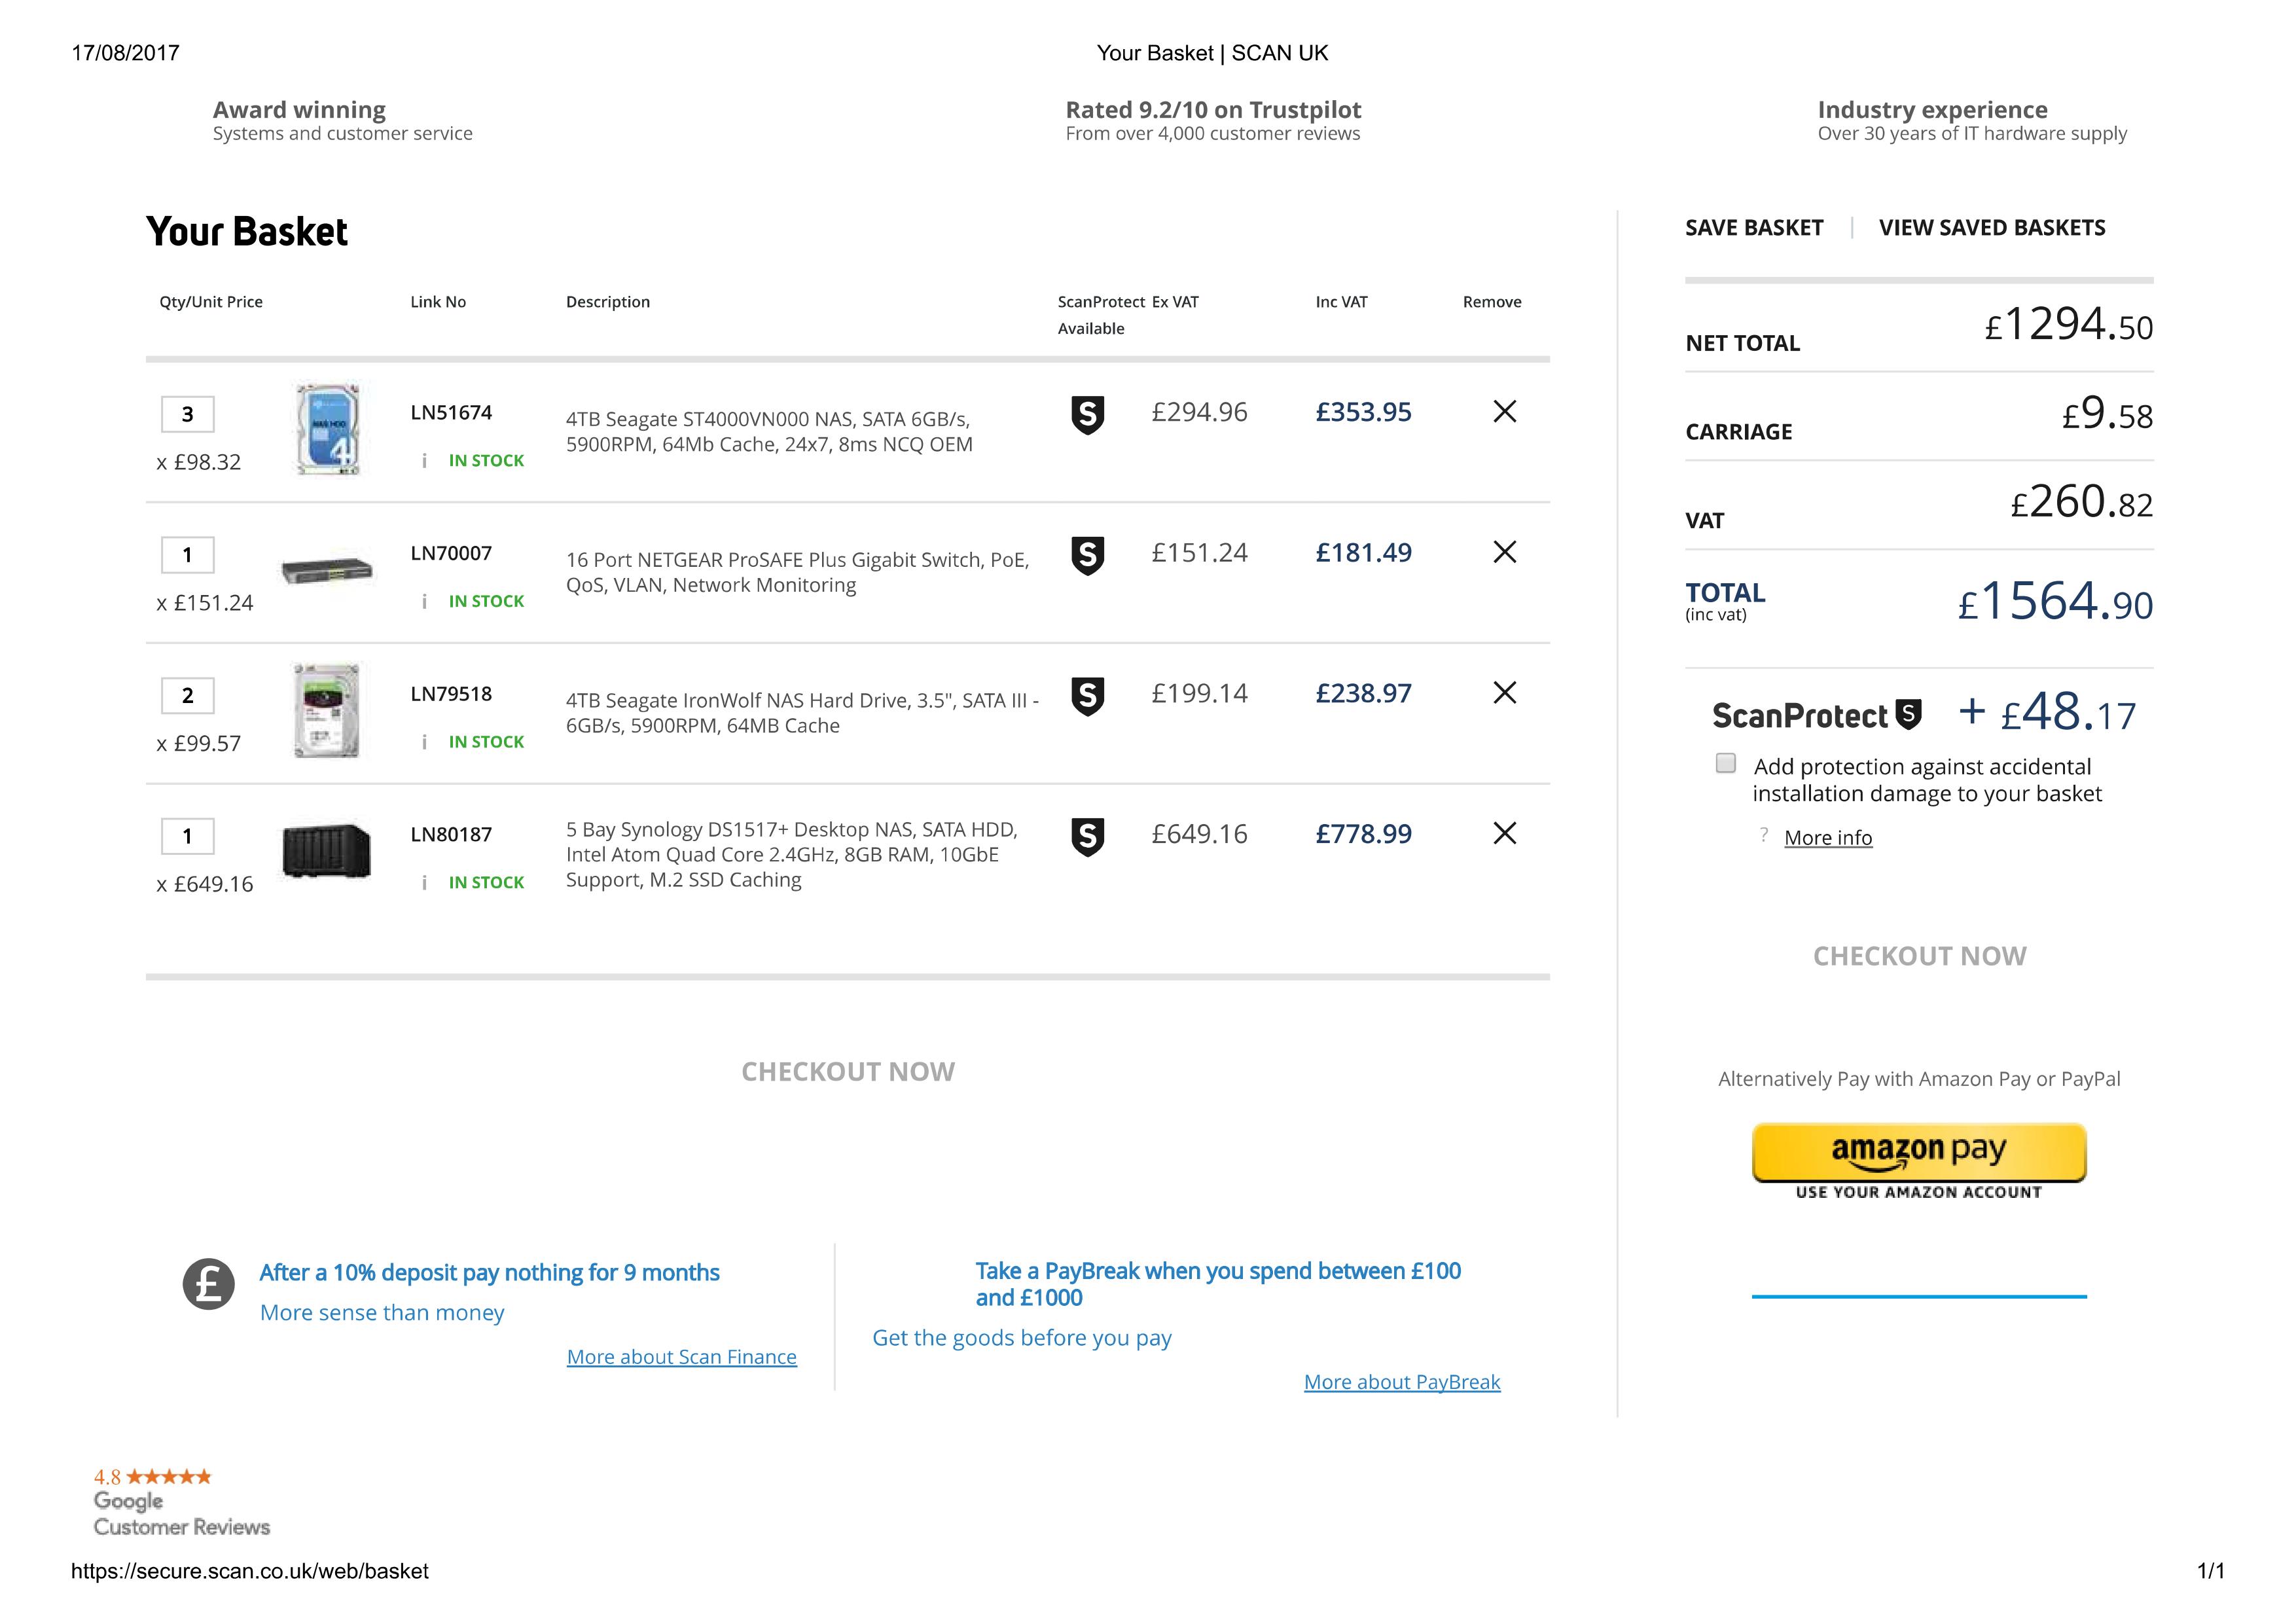Click the £1564.90 total amount
This screenshot has height=1624, width=2296.
[2055, 602]
